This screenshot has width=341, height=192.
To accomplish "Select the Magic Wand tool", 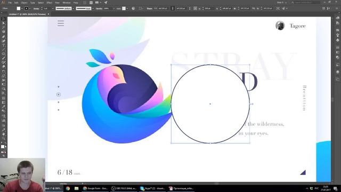I will pos(3,27).
